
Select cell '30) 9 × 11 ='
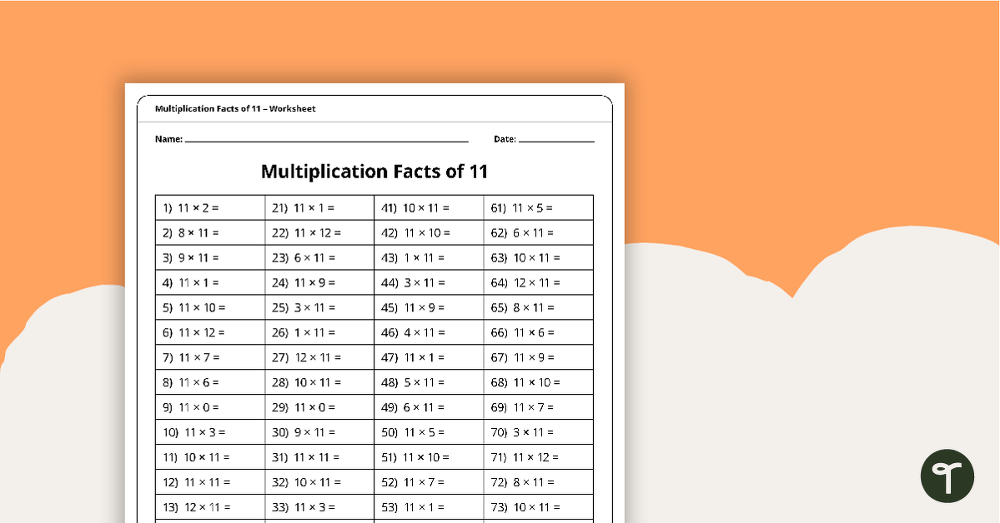click(x=319, y=432)
